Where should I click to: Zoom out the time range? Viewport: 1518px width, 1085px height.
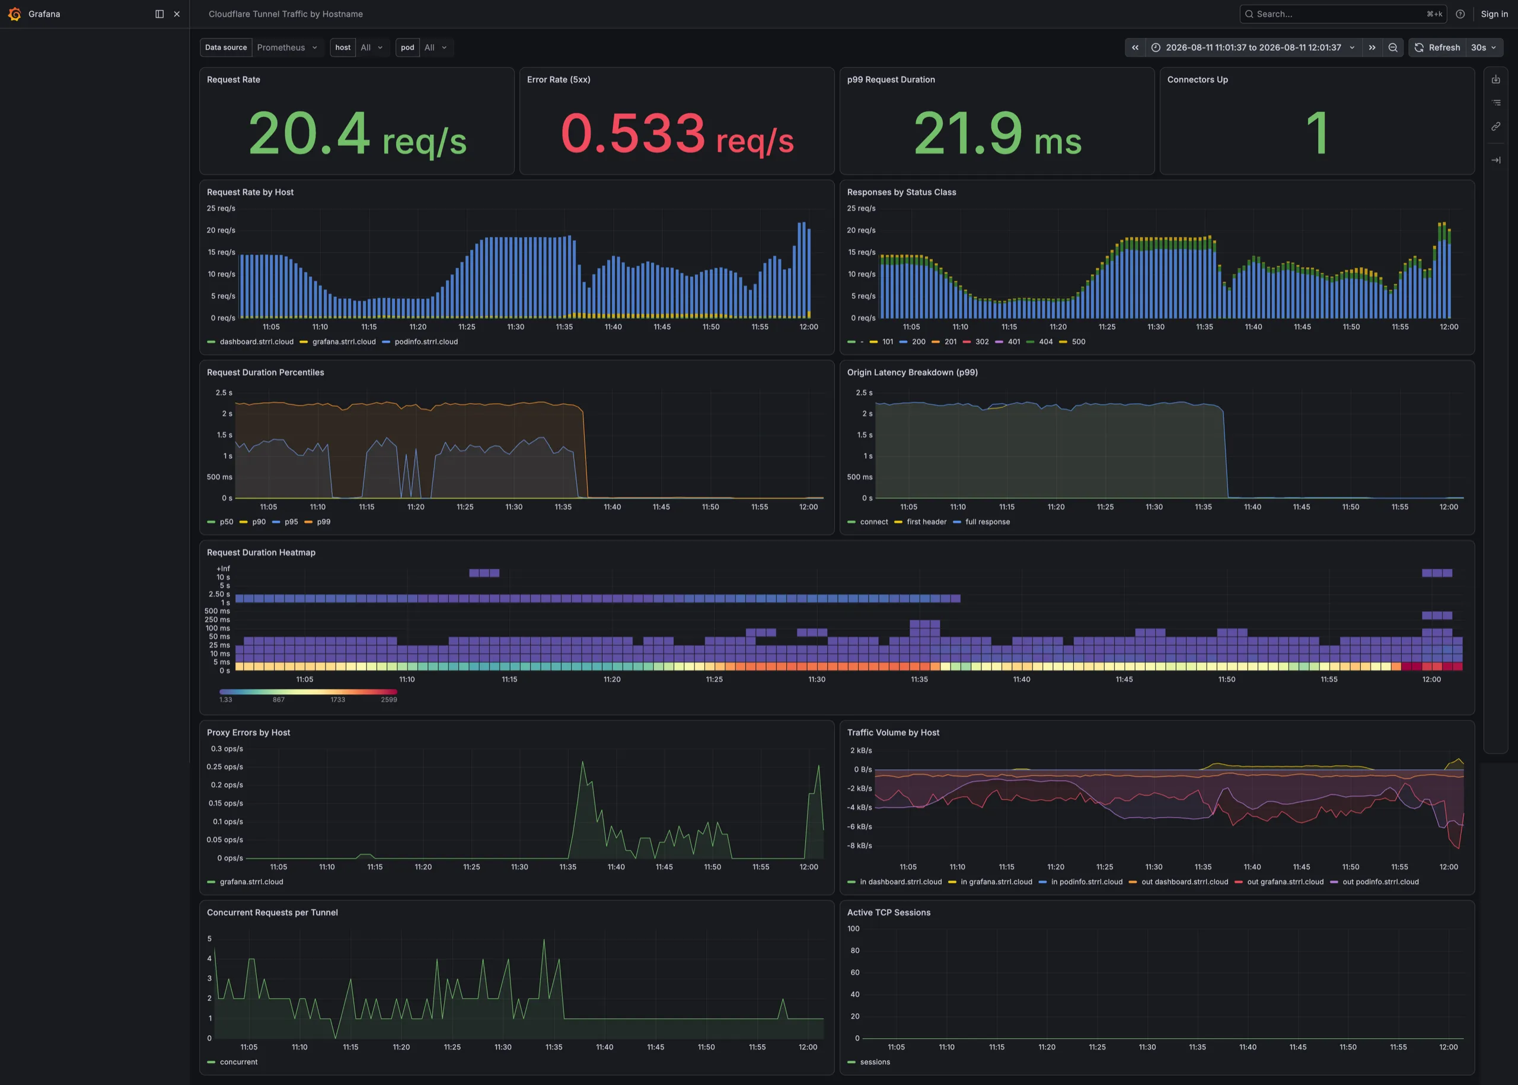[1392, 47]
